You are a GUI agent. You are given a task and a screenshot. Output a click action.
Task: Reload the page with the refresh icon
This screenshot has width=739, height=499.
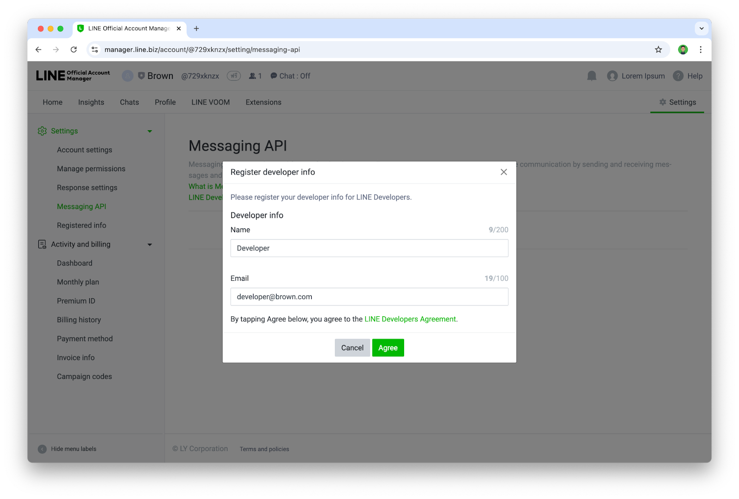(x=73, y=49)
